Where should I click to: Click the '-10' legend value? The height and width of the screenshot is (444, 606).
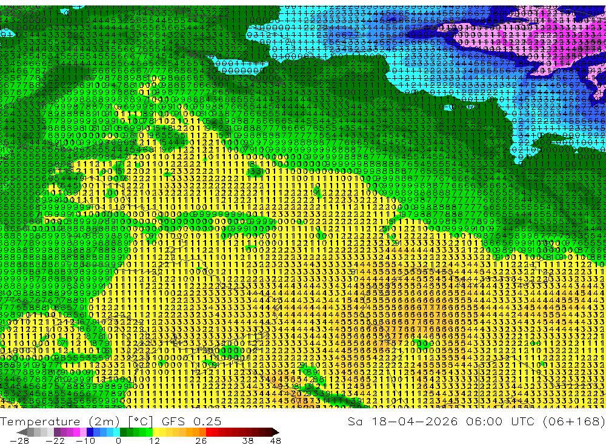[85, 441]
